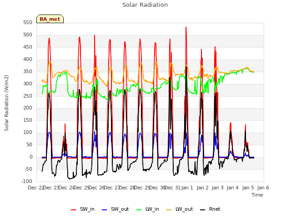Click the 300 y-axis tick label
Screen dimensions: 291x218
(28, 84)
